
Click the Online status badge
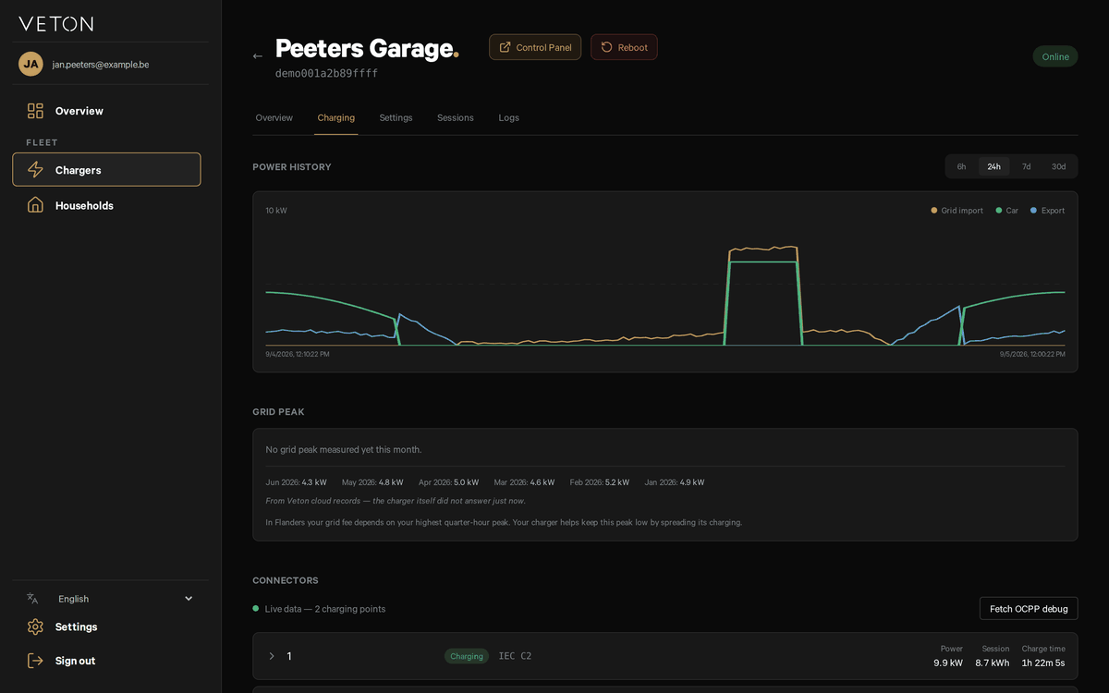point(1055,56)
